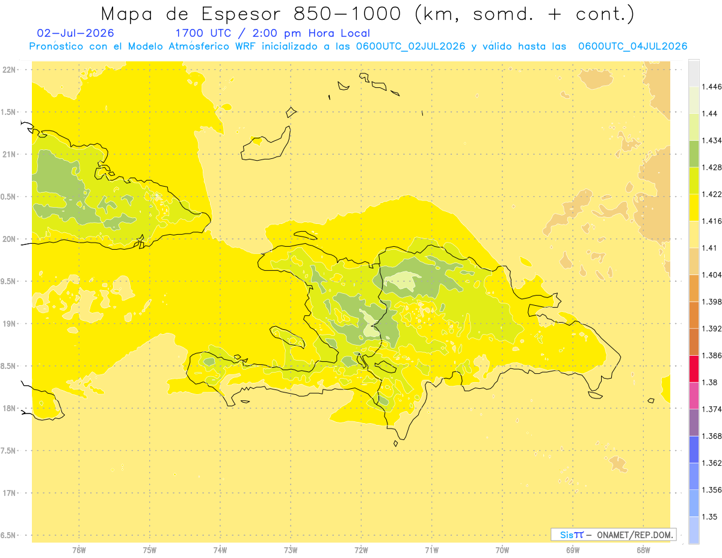Click colorbar value "1.392"
Viewport: 722px width, 558px height.
point(712,329)
